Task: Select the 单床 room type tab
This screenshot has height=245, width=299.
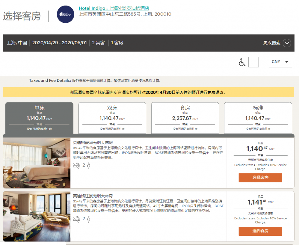Action: [39, 118]
